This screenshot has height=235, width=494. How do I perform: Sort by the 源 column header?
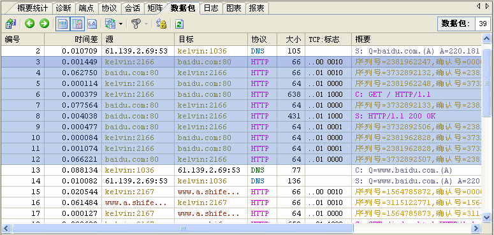point(138,39)
